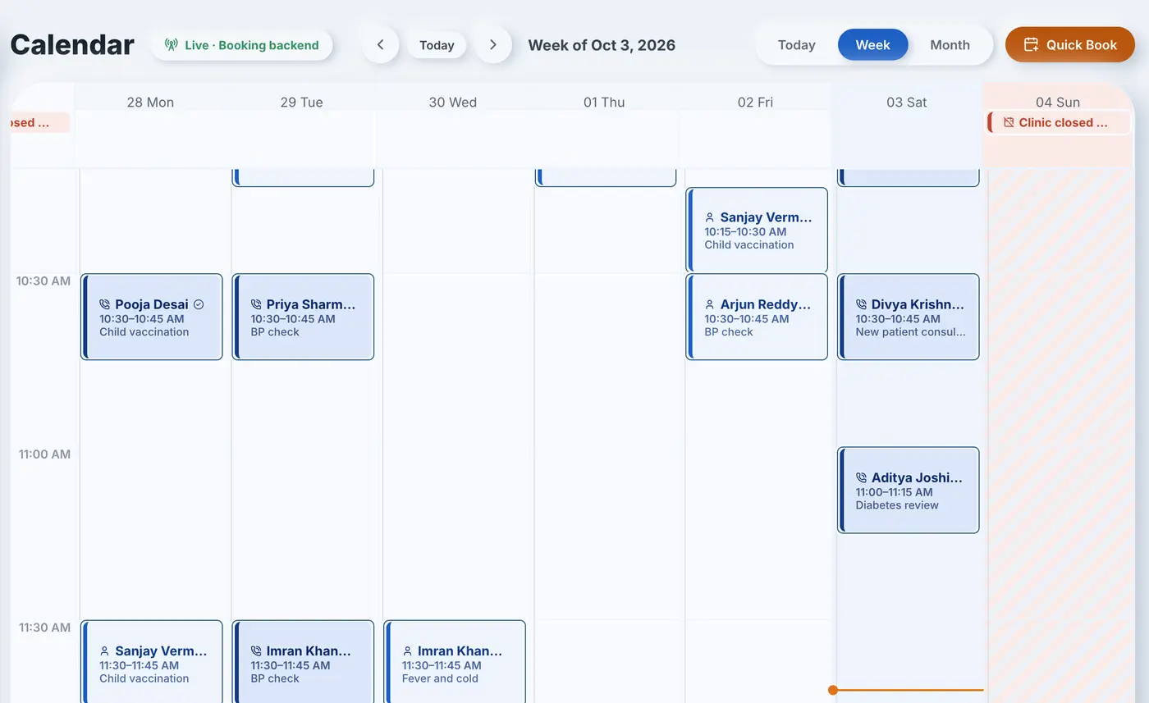1149x703 pixels.
Task: Click the person icon on Sanjay Verma Friday appointment
Action: point(709,218)
